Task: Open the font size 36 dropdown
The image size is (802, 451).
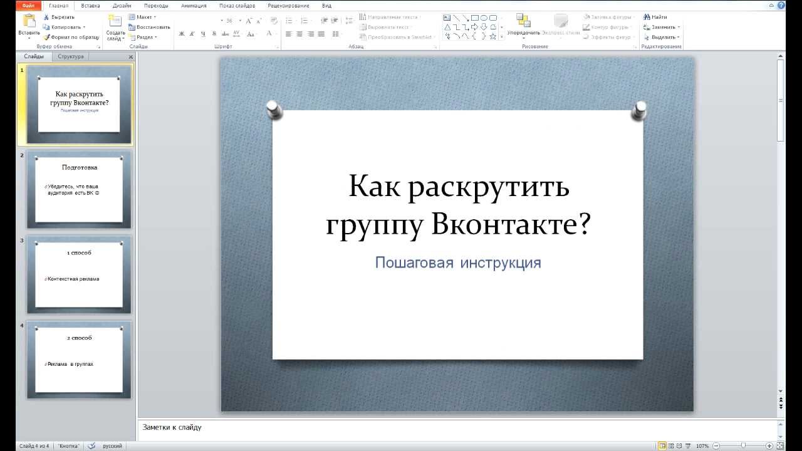Action: coord(240,20)
